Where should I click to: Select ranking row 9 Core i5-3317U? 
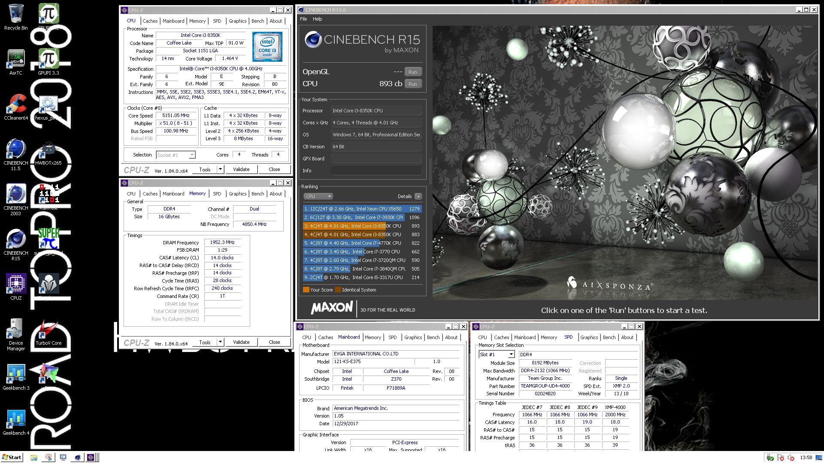[x=362, y=277]
